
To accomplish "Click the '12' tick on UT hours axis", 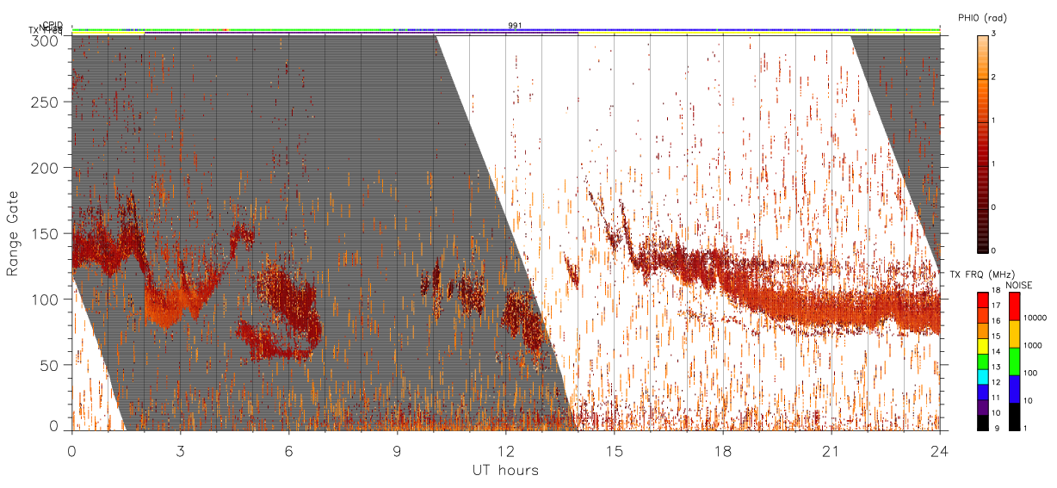I will point(505,451).
